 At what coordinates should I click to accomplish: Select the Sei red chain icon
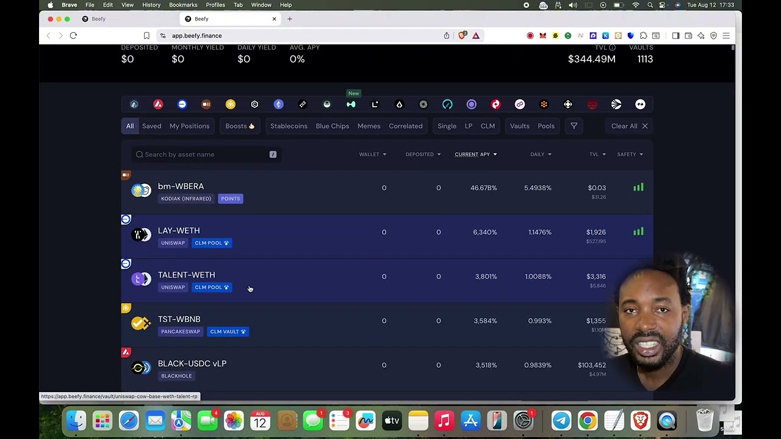(x=592, y=104)
